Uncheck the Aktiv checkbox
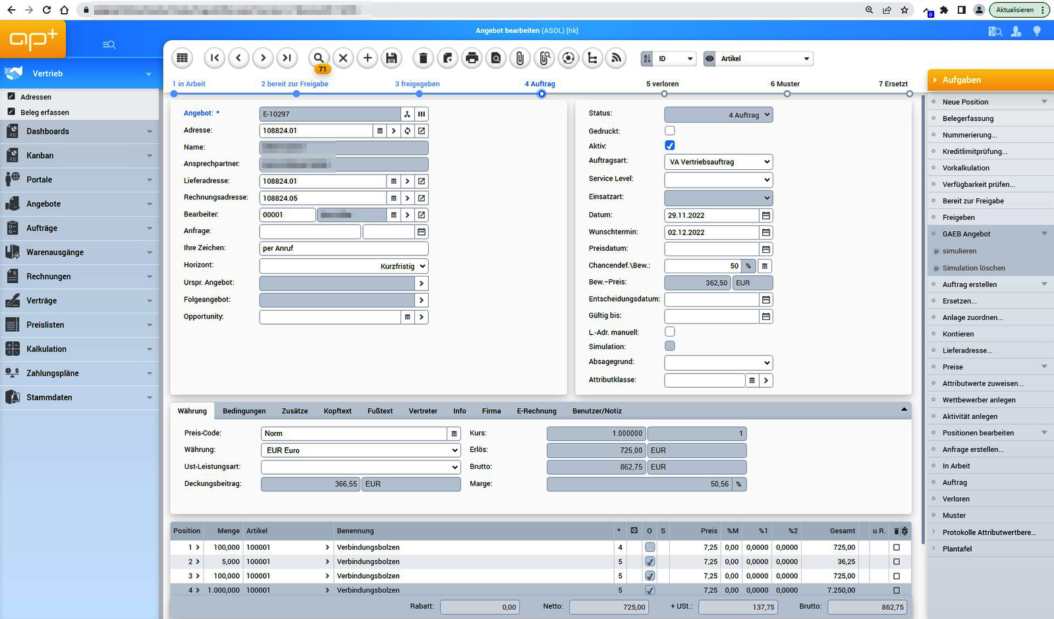The width and height of the screenshot is (1054, 619). (669, 146)
